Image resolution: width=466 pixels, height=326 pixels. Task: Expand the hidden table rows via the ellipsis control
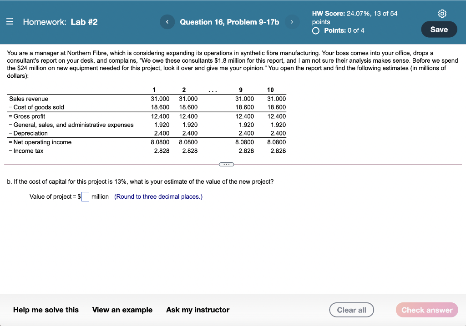point(226,164)
